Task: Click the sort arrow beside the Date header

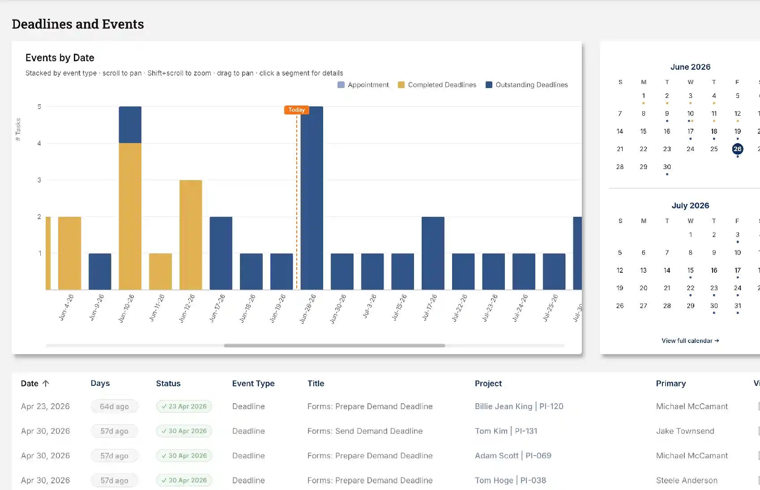Action: click(x=46, y=383)
